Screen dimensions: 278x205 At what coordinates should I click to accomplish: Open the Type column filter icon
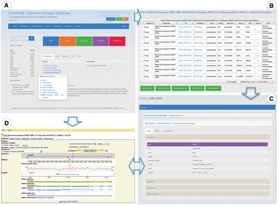click(x=216, y=23)
